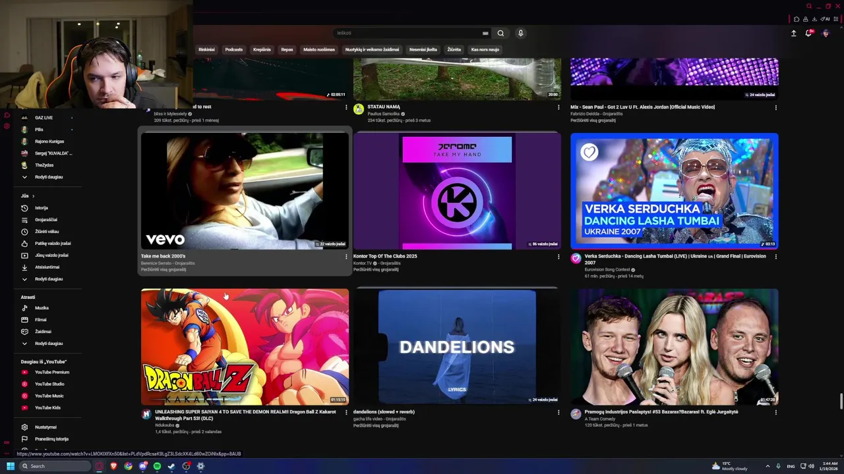Viewport: 844px width, 474px height.
Task: Open options menu for Verka Serduchka video
Action: [775, 257]
